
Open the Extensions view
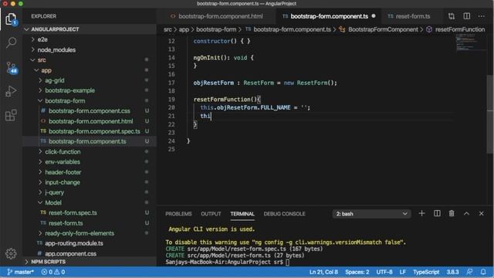(x=11, y=115)
